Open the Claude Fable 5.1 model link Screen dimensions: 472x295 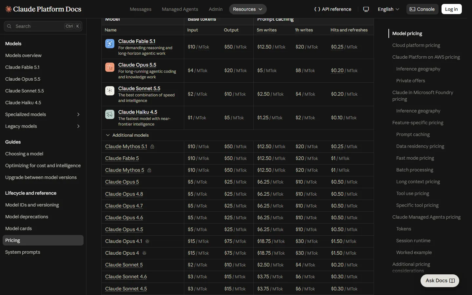click(137, 41)
